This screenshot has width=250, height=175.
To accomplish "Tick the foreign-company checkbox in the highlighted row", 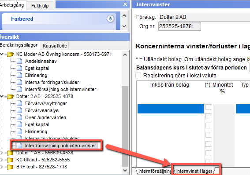I will pos(208,107).
